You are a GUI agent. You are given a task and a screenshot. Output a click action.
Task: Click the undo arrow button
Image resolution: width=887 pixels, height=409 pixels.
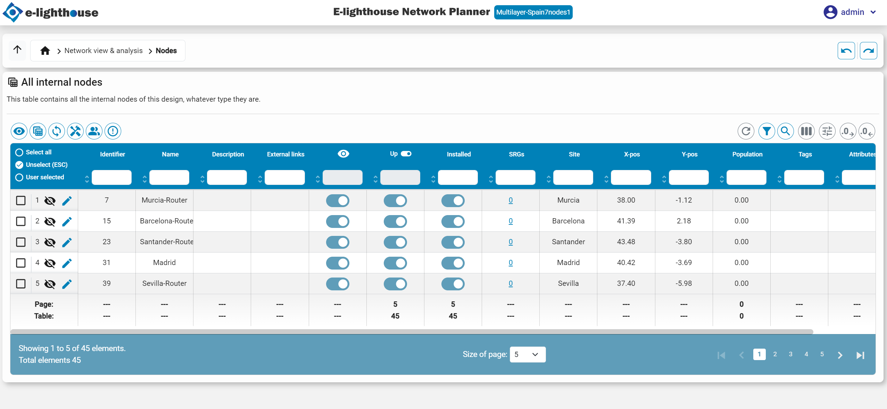pos(846,51)
